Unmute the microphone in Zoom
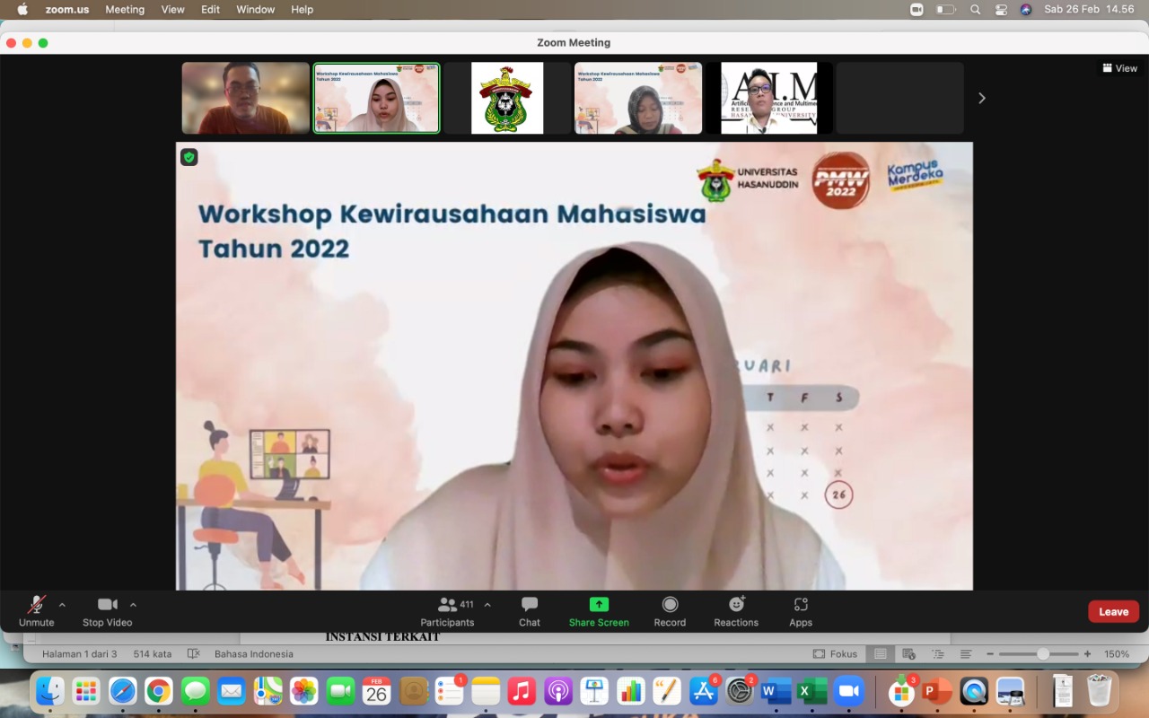 tap(37, 611)
